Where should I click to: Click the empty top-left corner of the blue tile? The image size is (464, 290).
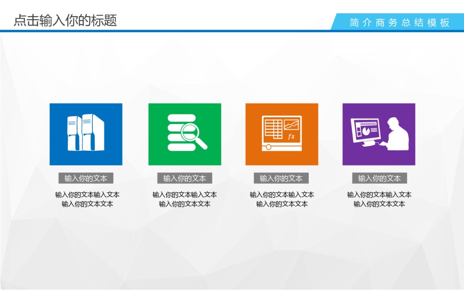[x=55, y=108]
